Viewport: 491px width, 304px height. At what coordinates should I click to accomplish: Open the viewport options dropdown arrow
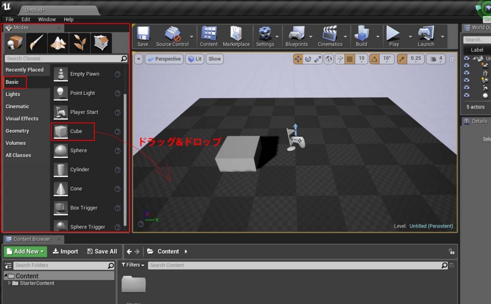139,59
